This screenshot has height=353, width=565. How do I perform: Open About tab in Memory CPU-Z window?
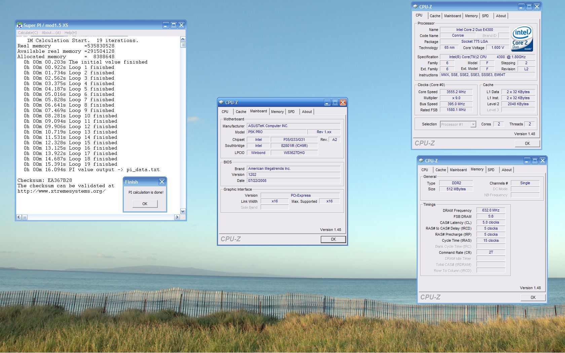(506, 170)
